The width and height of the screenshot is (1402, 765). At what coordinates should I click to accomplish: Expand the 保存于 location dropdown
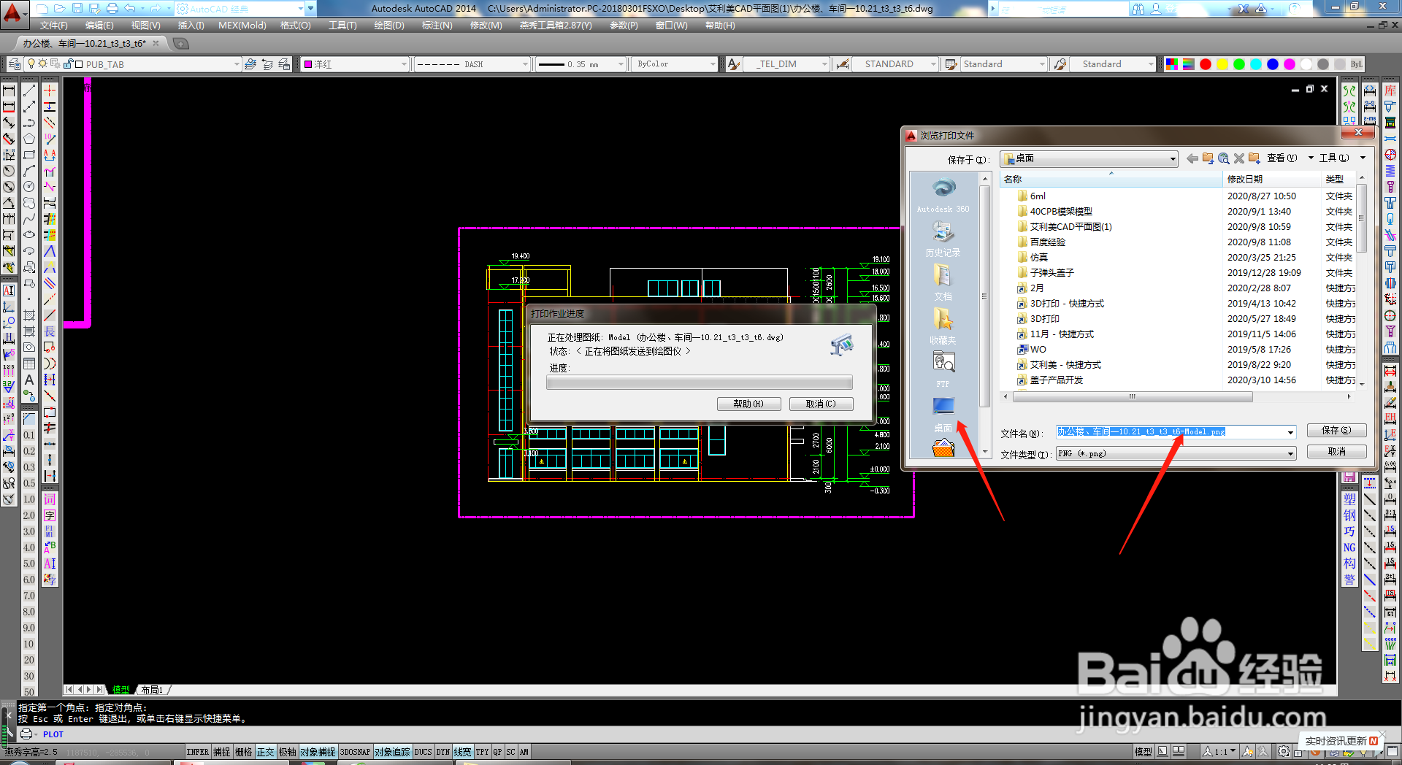coord(1173,158)
